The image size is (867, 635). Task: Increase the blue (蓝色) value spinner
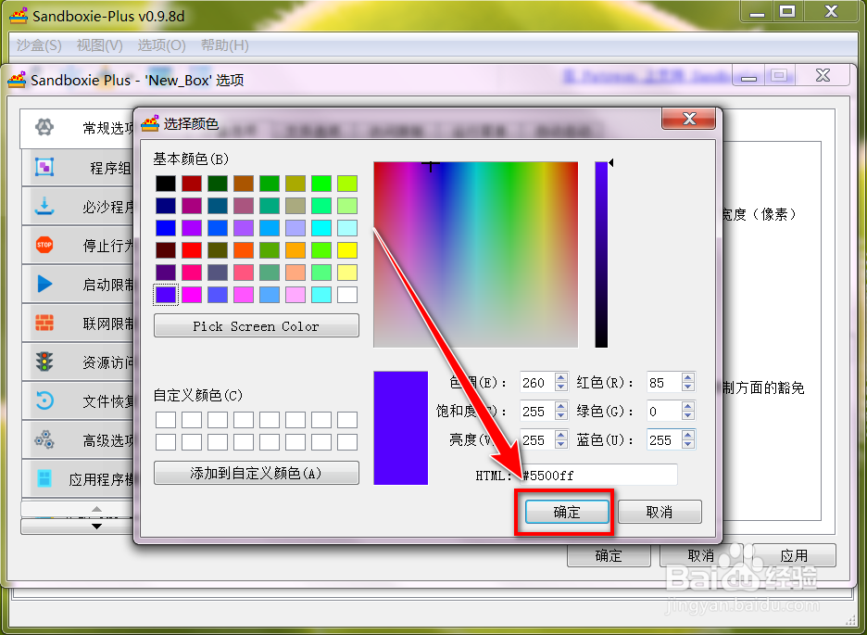click(x=688, y=435)
